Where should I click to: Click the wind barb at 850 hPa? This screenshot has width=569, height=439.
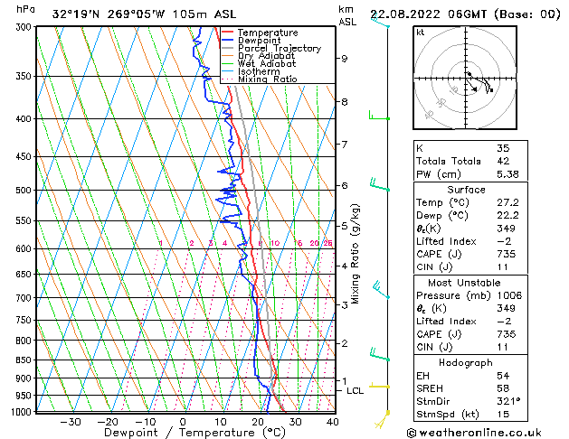[380, 354]
